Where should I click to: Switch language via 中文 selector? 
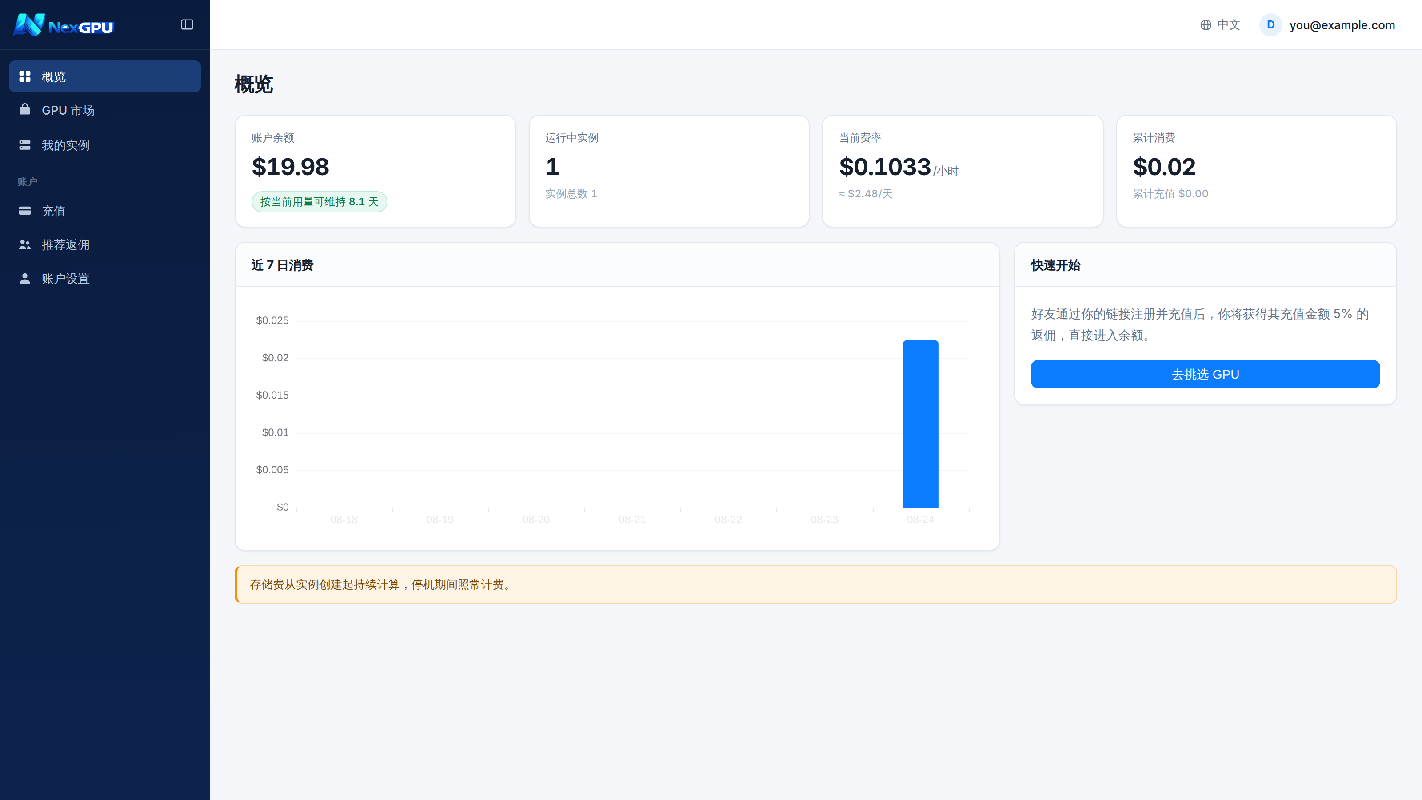[1221, 25]
